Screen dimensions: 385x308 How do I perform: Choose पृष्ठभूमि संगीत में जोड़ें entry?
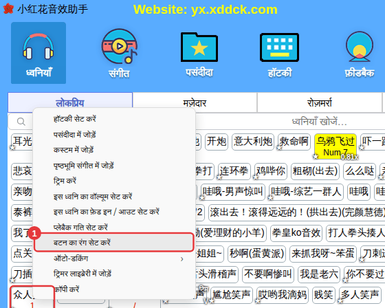[x=114, y=165]
